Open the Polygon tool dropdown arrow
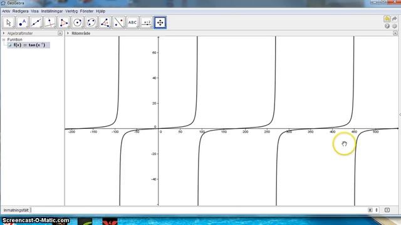This screenshot has height=225, width=401. point(68,27)
